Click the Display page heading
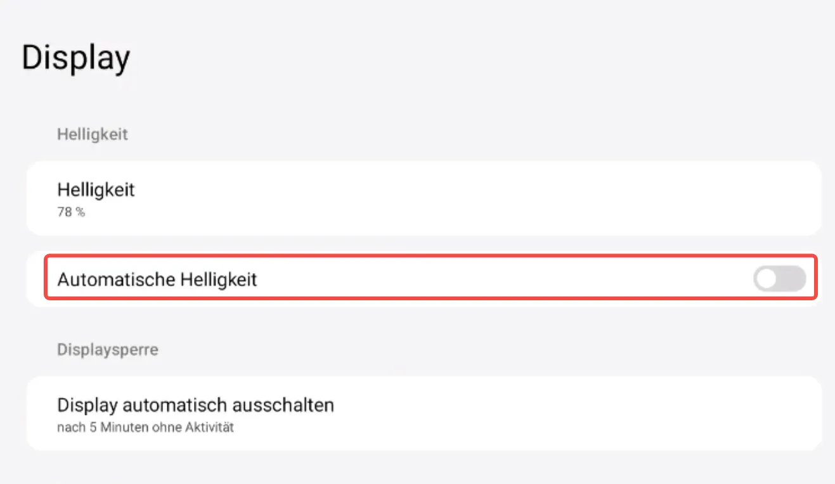Image resolution: width=835 pixels, height=484 pixels. pos(75,58)
